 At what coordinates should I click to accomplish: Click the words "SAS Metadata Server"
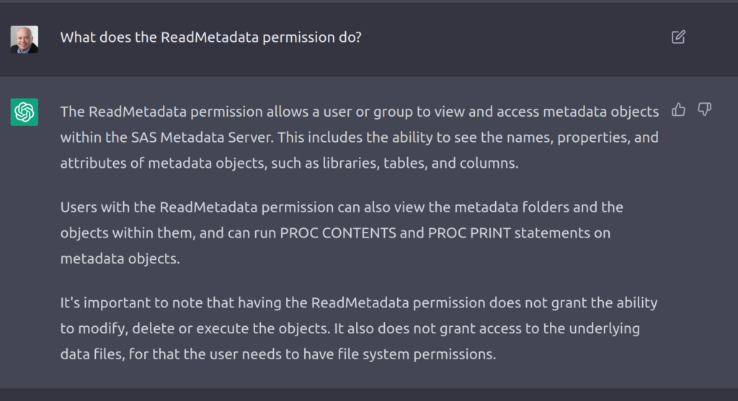202,138
